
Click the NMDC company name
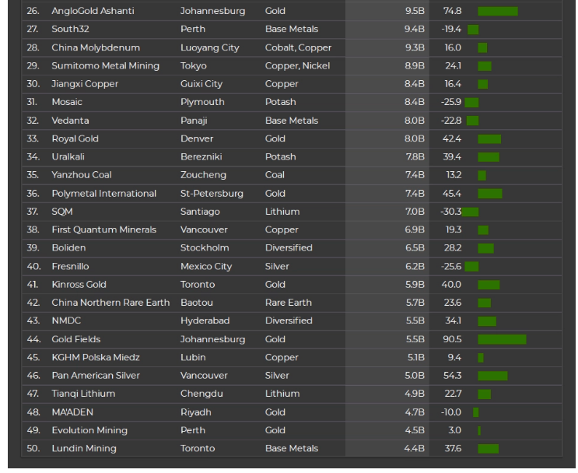66,321
